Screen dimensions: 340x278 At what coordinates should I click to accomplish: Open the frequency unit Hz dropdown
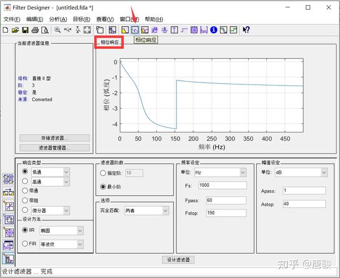pos(243,173)
